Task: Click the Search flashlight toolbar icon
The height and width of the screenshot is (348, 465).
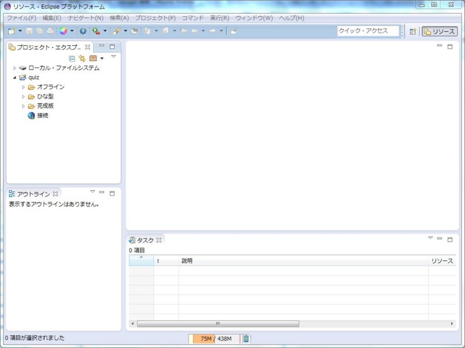Action: (117, 31)
